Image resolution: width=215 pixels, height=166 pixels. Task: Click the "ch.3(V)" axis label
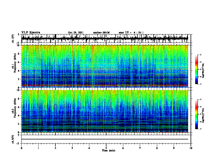[x=13, y=139]
